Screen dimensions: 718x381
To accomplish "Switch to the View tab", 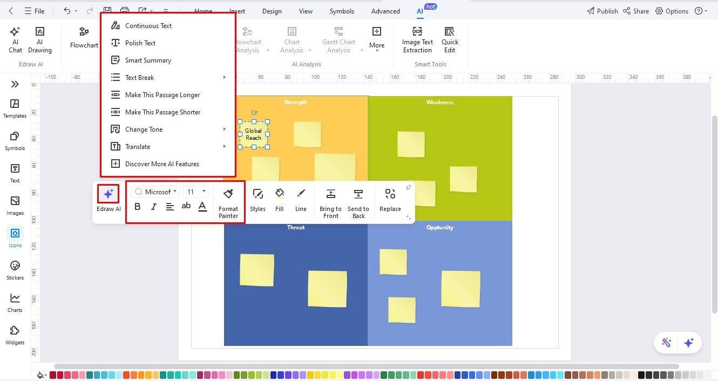I will pyautogui.click(x=306, y=11).
